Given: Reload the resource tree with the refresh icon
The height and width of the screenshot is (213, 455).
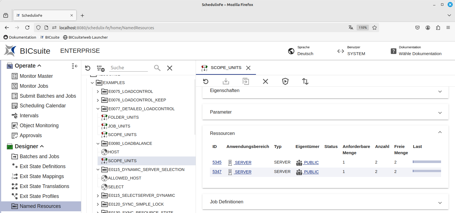Looking at the screenshot, I should pyautogui.click(x=88, y=68).
